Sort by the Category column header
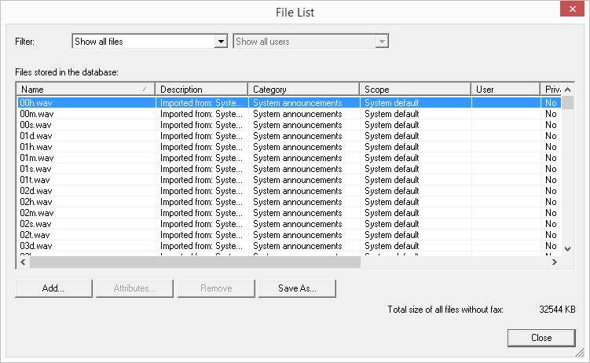The height and width of the screenshot is (363, 590). 303,90
